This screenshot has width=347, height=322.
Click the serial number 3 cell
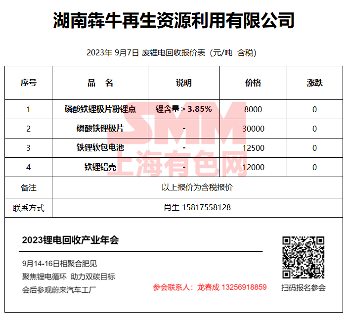coord(28,148)
